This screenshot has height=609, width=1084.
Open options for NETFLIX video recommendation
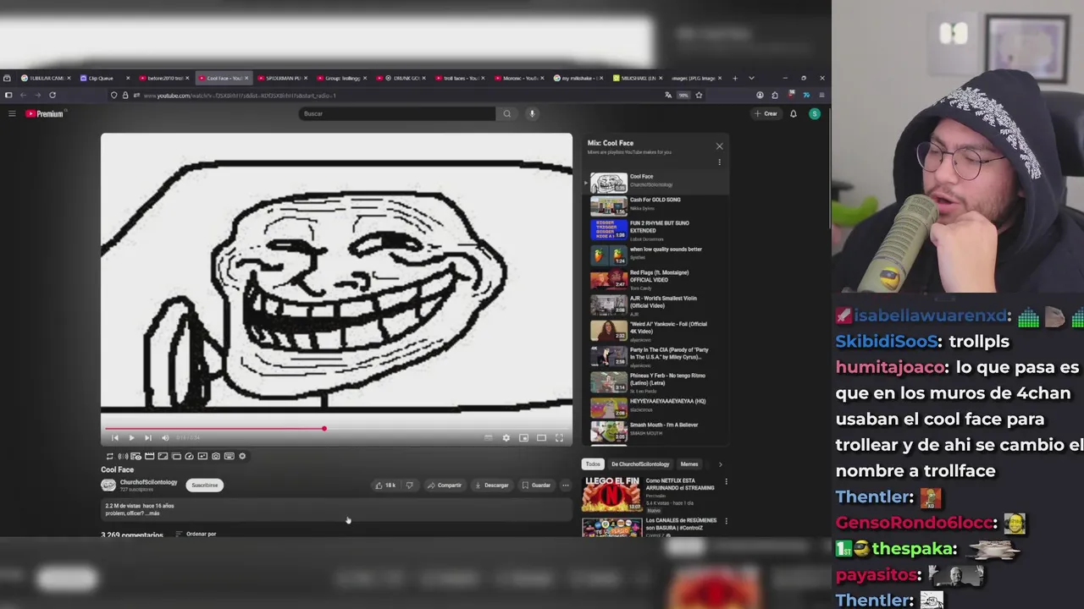pos(726,482)
